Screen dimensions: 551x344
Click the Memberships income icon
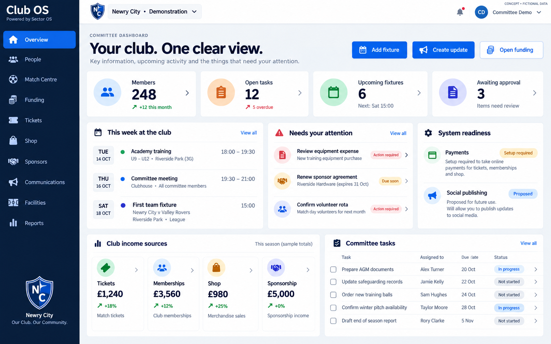click(x=162, y=268)
